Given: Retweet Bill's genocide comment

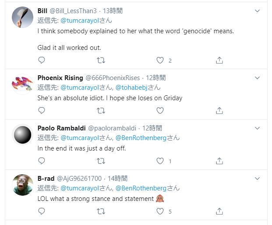Looking at the screenshot, I should [x=101, y=61].
